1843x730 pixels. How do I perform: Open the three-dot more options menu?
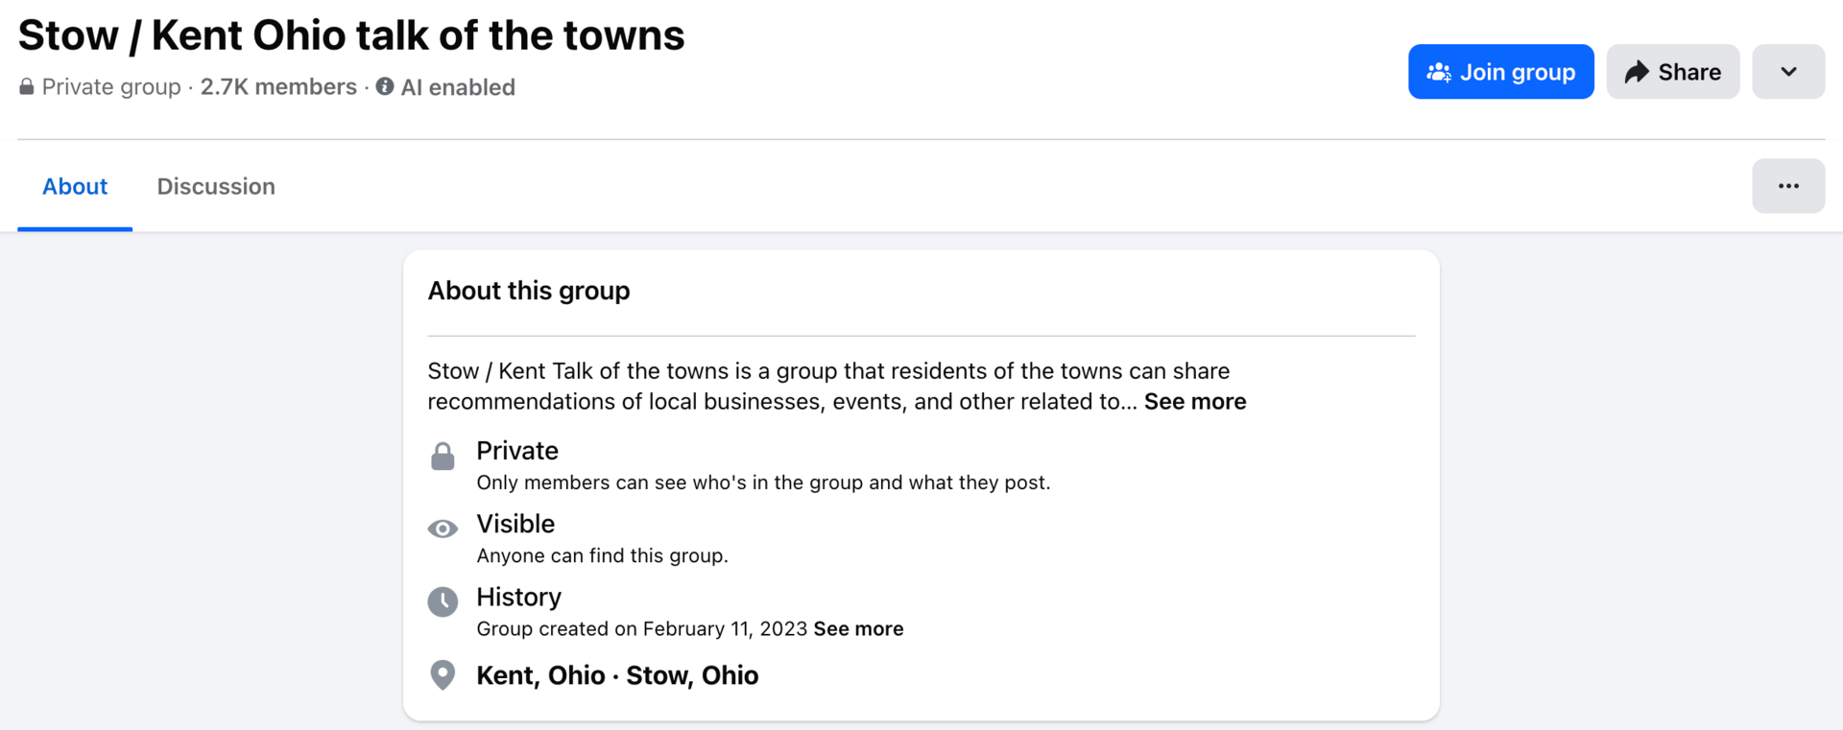[x=1787, y=186]
